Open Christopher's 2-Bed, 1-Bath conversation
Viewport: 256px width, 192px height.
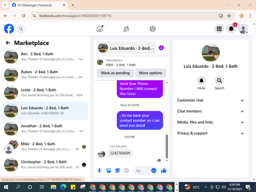coord(45,165)
